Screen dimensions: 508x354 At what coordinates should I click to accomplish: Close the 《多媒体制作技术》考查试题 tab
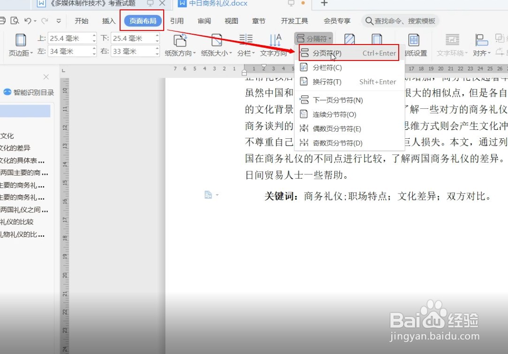pos(162,3)
